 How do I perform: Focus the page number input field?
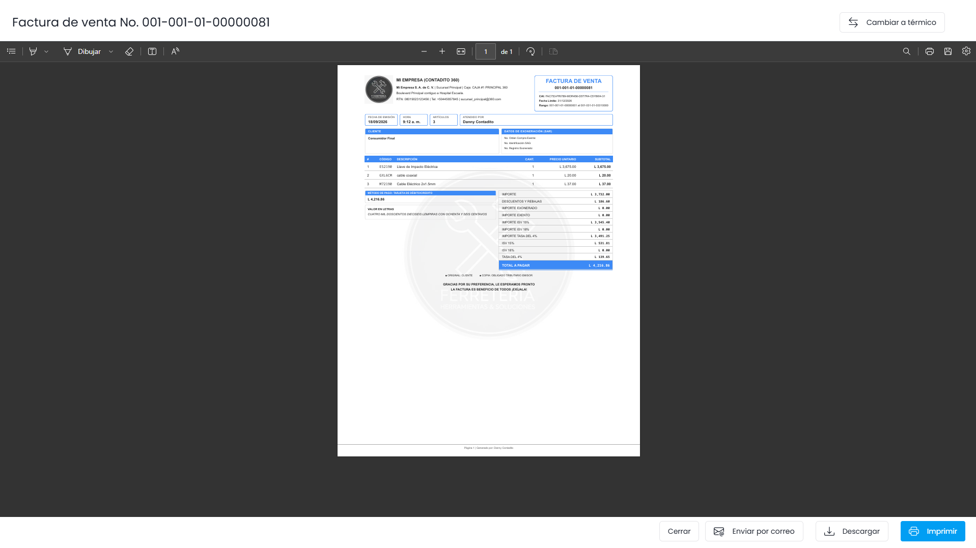click(486, 51)
